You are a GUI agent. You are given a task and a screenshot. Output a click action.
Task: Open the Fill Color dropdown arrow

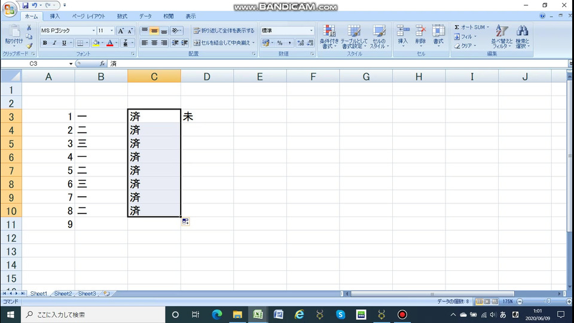pyautogui.click(x=102, y=43)
